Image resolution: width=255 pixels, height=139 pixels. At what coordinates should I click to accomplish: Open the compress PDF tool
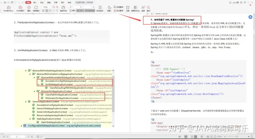click(128, 8)
